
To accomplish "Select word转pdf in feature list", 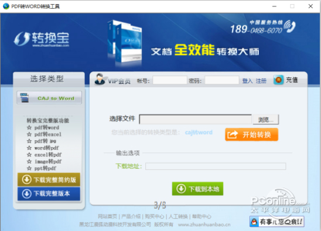I will [46, 148].
